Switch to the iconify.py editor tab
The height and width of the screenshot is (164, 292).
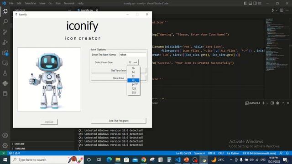[x=87, y=10]
